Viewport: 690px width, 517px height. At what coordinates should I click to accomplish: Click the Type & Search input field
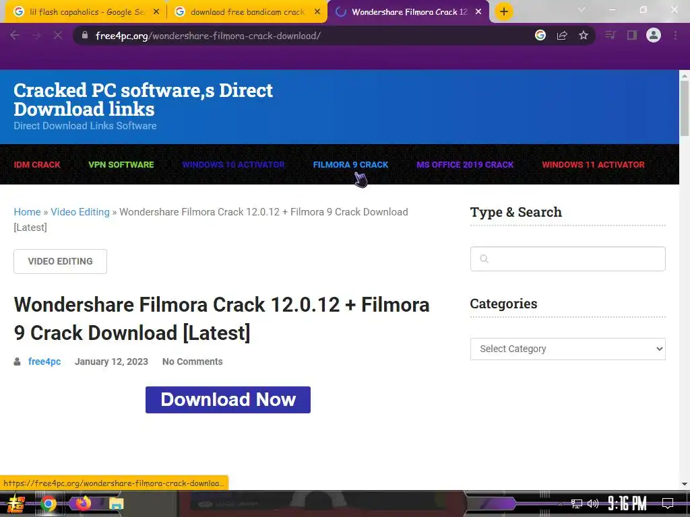point(567,259)
